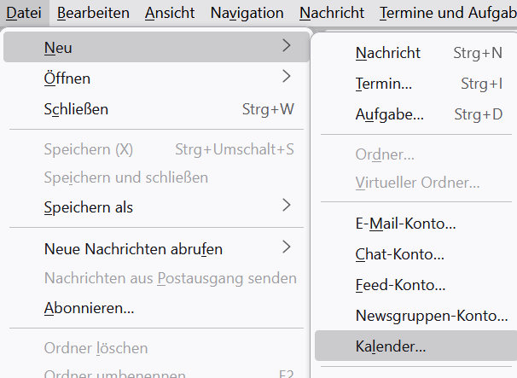Choose Abonnieren... menu entry
Image resolution: width=517 pixels, height=378 pixels.
[x=89, y=308]
